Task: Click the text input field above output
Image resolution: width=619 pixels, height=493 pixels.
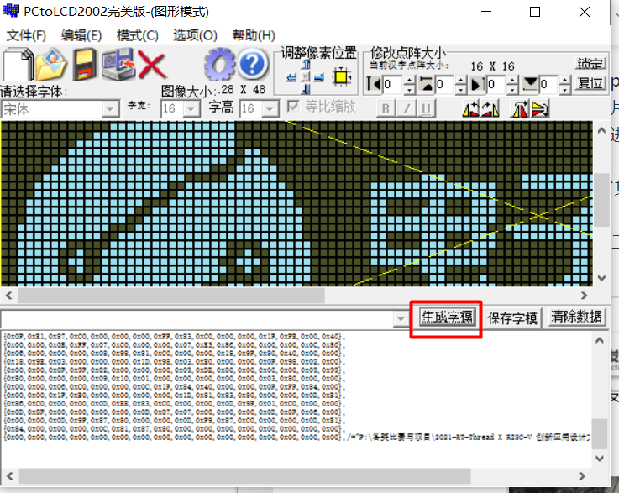Action: tap(197, 319)
